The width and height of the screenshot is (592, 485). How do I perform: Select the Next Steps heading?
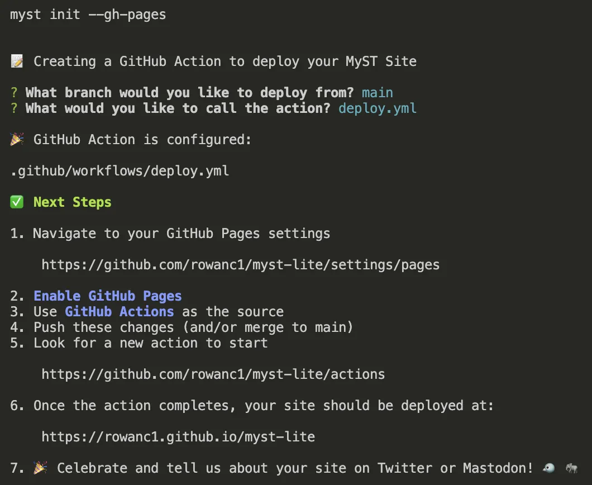(x=72, y=202)
